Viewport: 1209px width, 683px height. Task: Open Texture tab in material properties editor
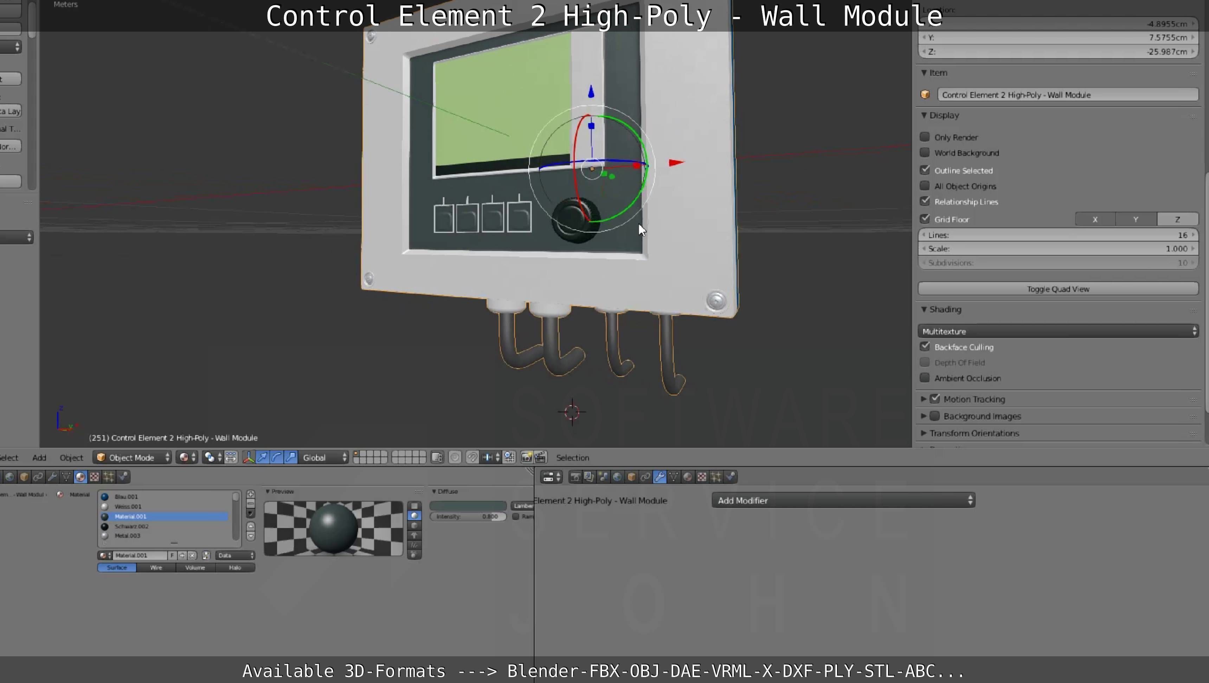(94, 477)
